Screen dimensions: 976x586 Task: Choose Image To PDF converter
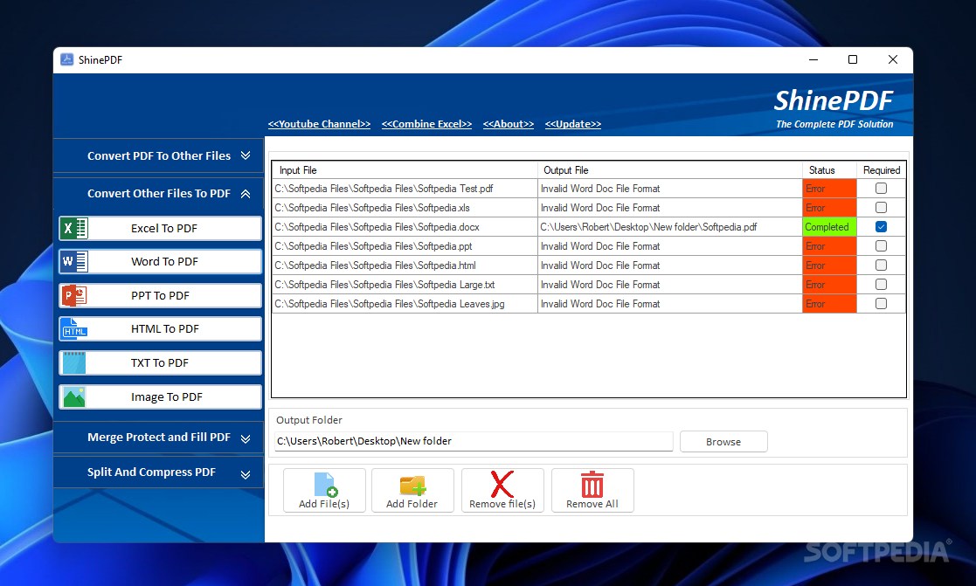coord(161,396)
